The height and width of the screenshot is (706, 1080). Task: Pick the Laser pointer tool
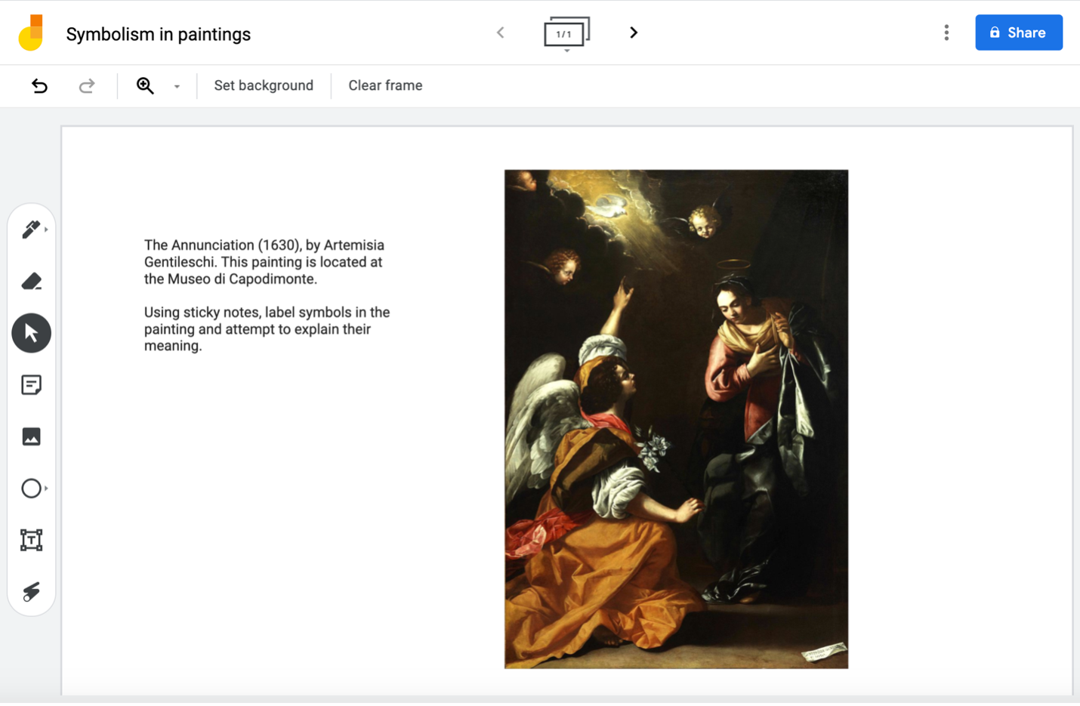pyautogui.click(x=32, y=592)
